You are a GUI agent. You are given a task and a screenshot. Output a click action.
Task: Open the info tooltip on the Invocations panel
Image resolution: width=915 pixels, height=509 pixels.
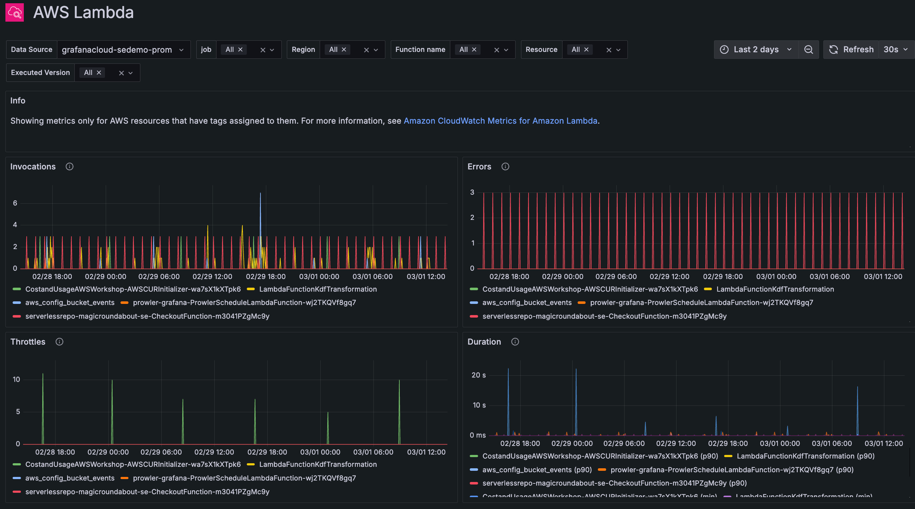pyautogui.click(x=69, y=166)
